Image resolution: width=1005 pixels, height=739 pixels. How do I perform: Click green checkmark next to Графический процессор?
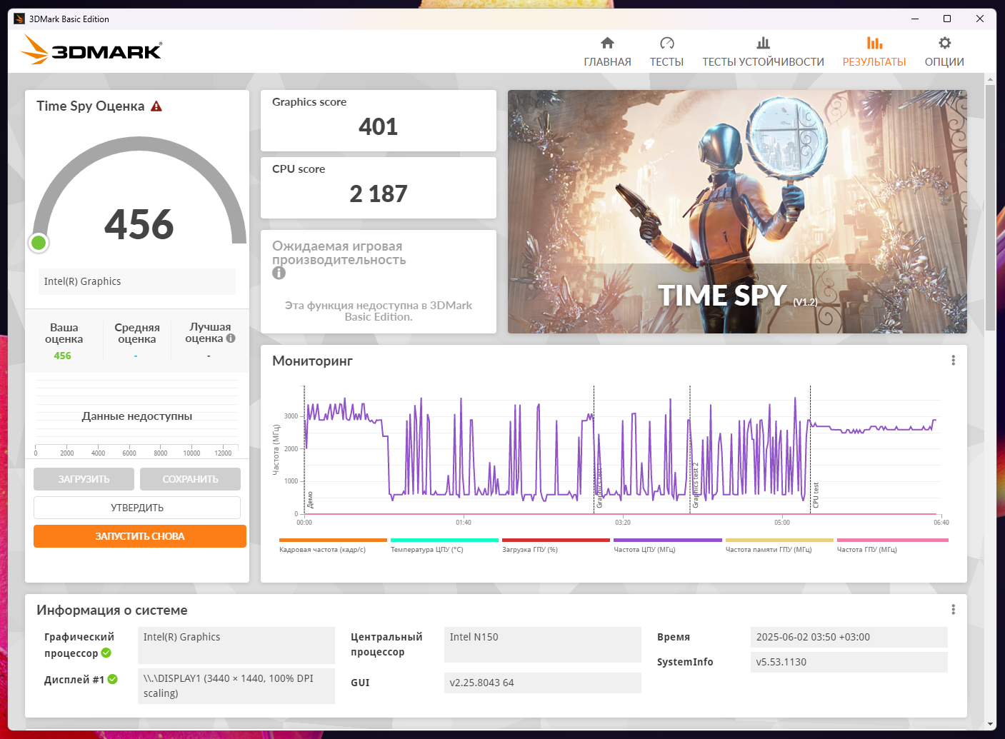click(x=106, y=653)
